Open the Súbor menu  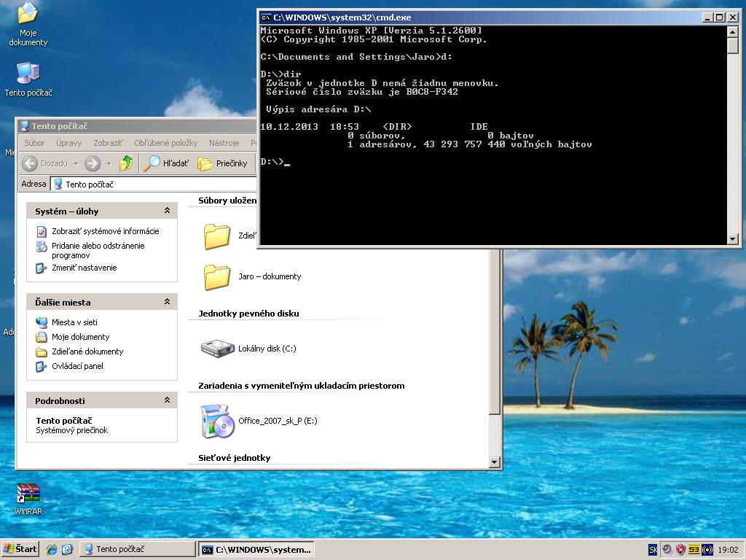coord(34,143)
